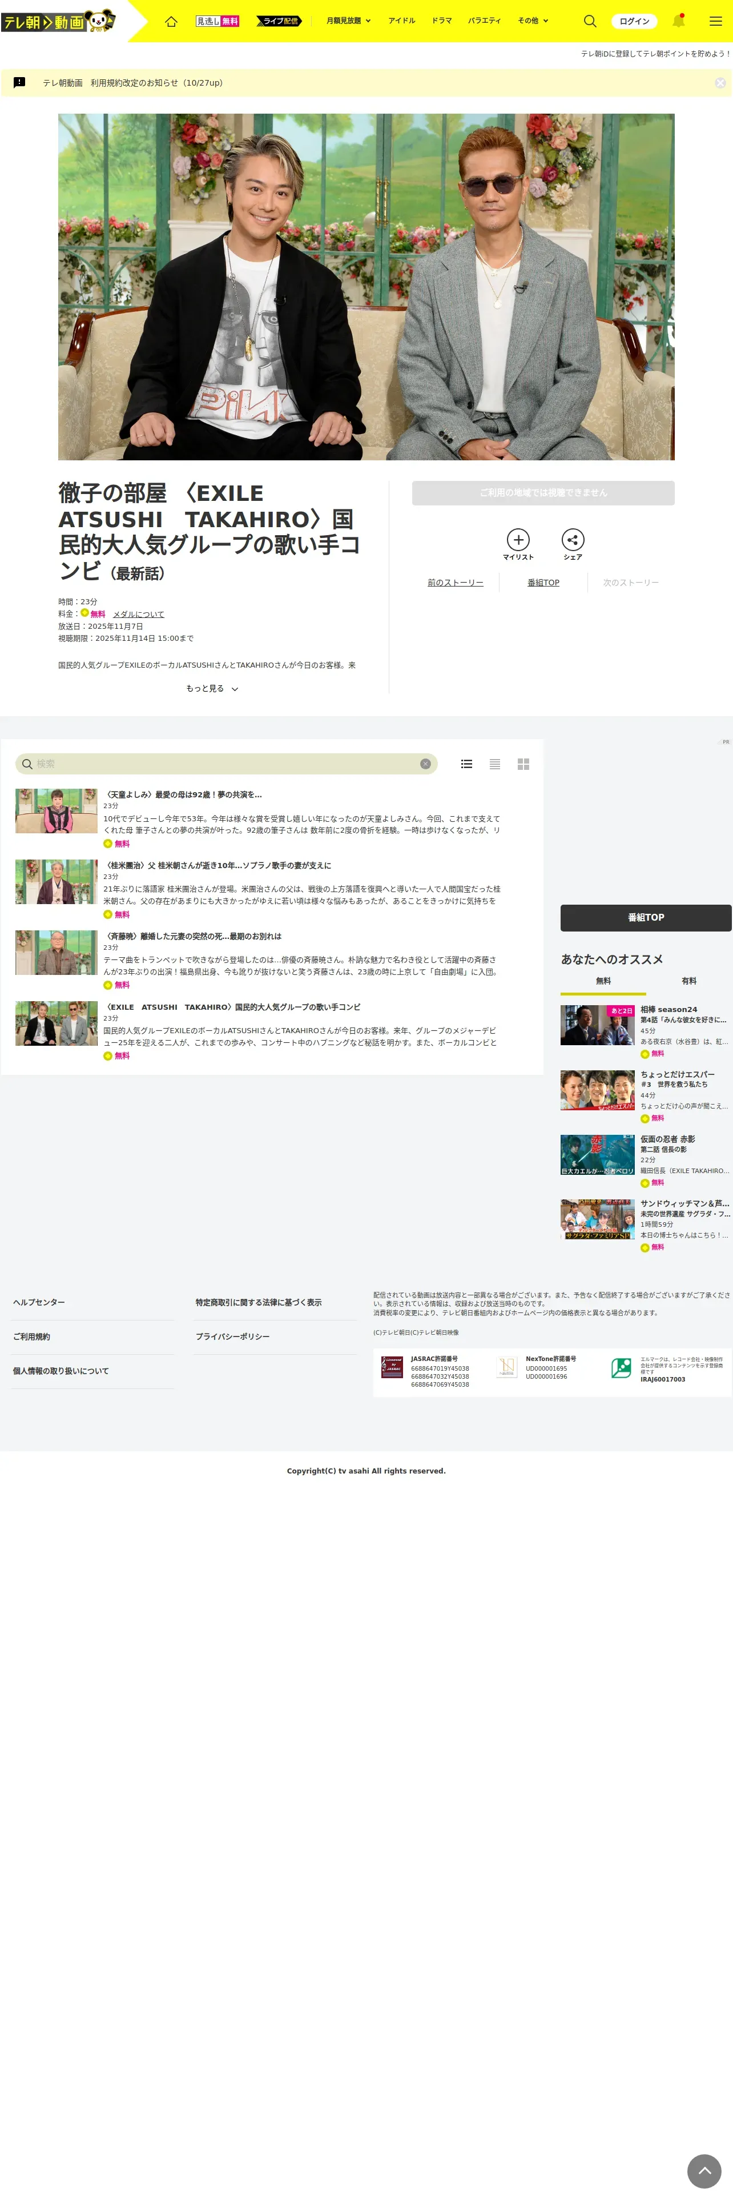733x2200 pixels.
Task: Click the シェア share icon
Action: 573,540
